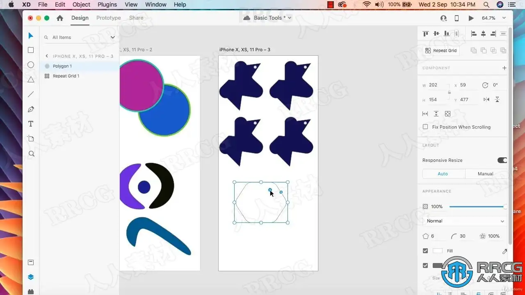Select the Ellipse tool
This screenshot has width=525, height=295.
[31, 65]
